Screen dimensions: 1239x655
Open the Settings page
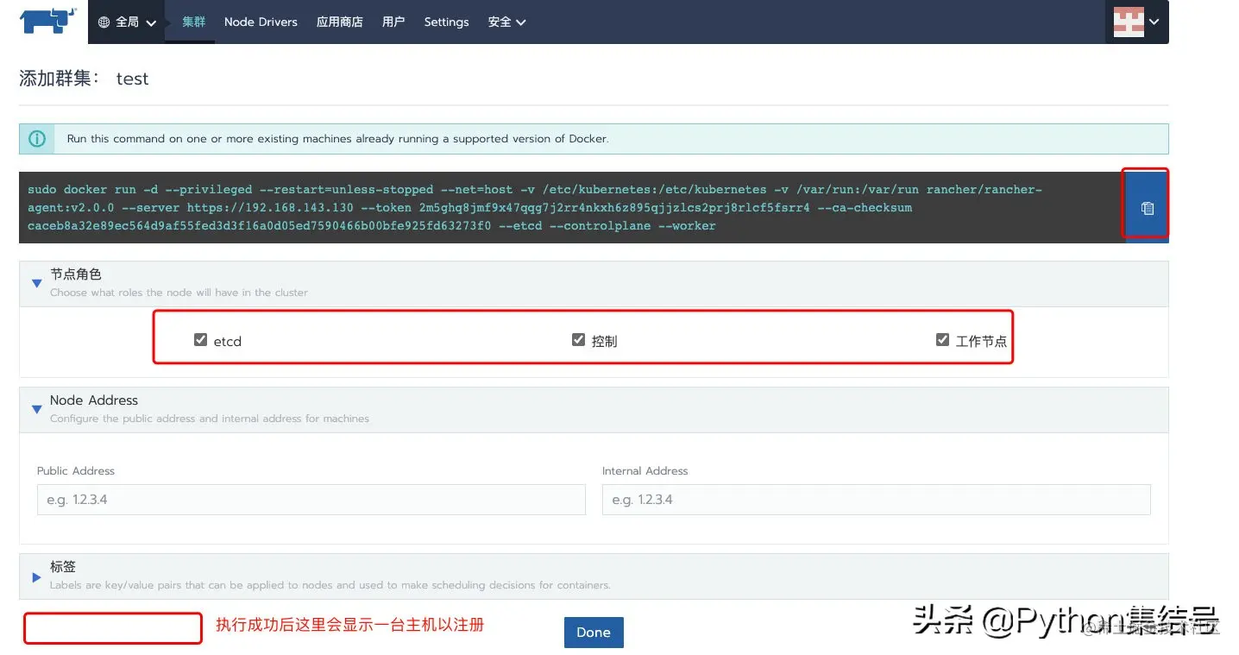446,22
